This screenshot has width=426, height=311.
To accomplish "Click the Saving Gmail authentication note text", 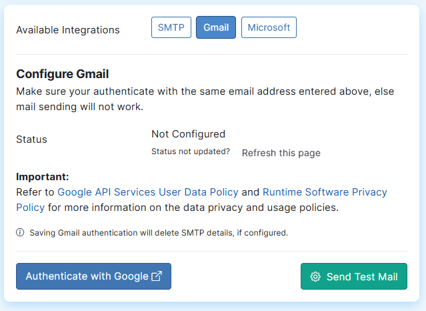I will coord(159,233).
